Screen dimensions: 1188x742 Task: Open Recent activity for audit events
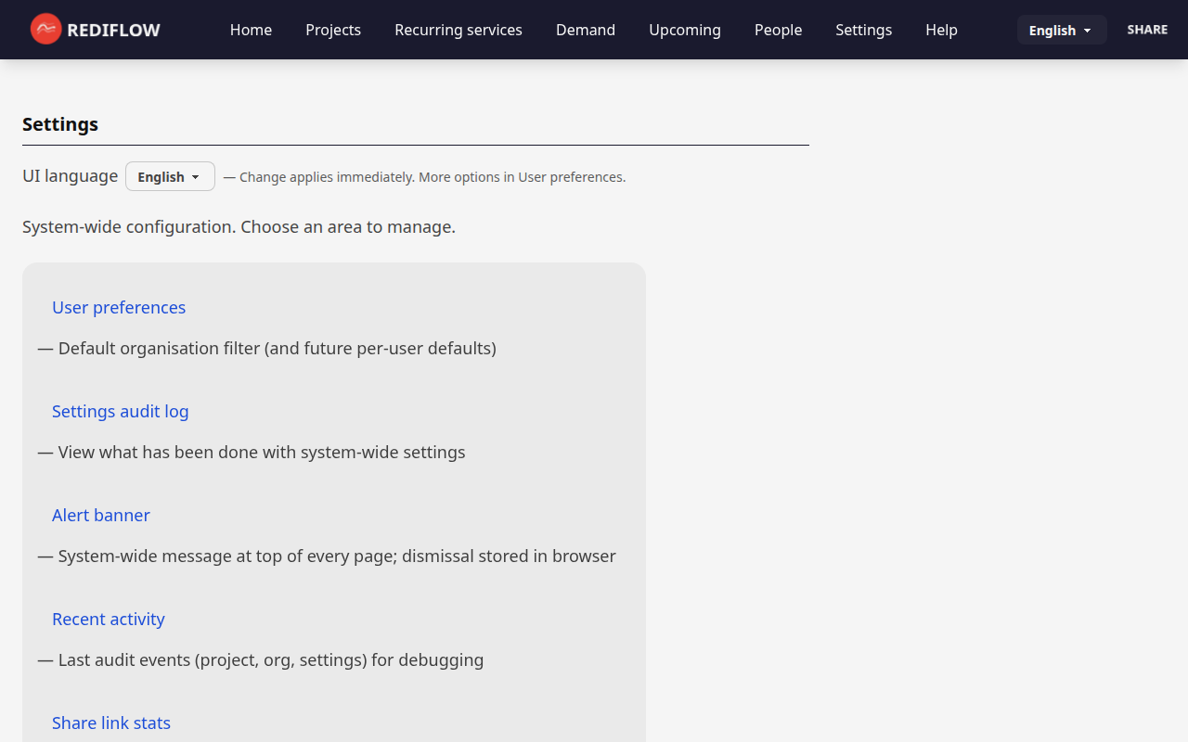(x=108, y=619)
